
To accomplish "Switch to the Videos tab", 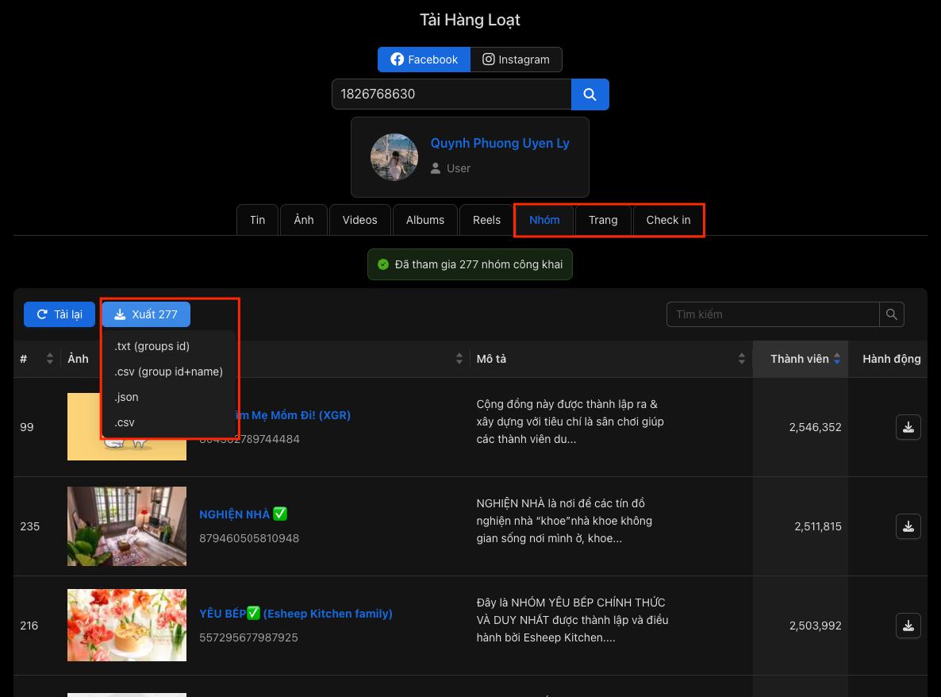I will coord(360,220).
